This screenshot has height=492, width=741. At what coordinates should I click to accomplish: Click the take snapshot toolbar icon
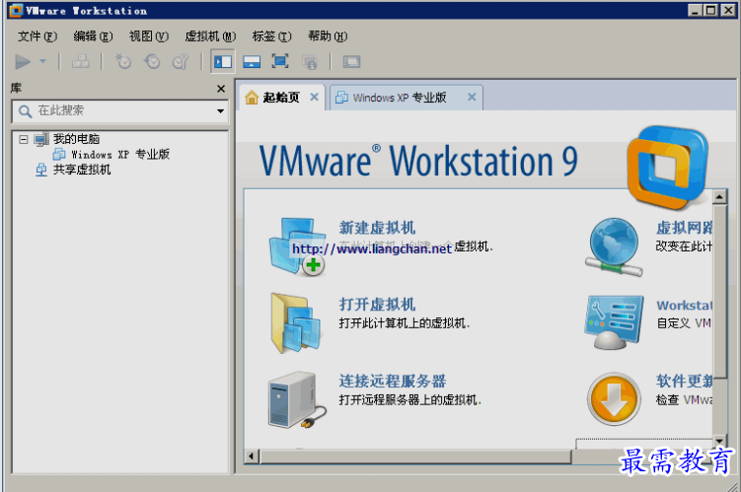point(123,61)
